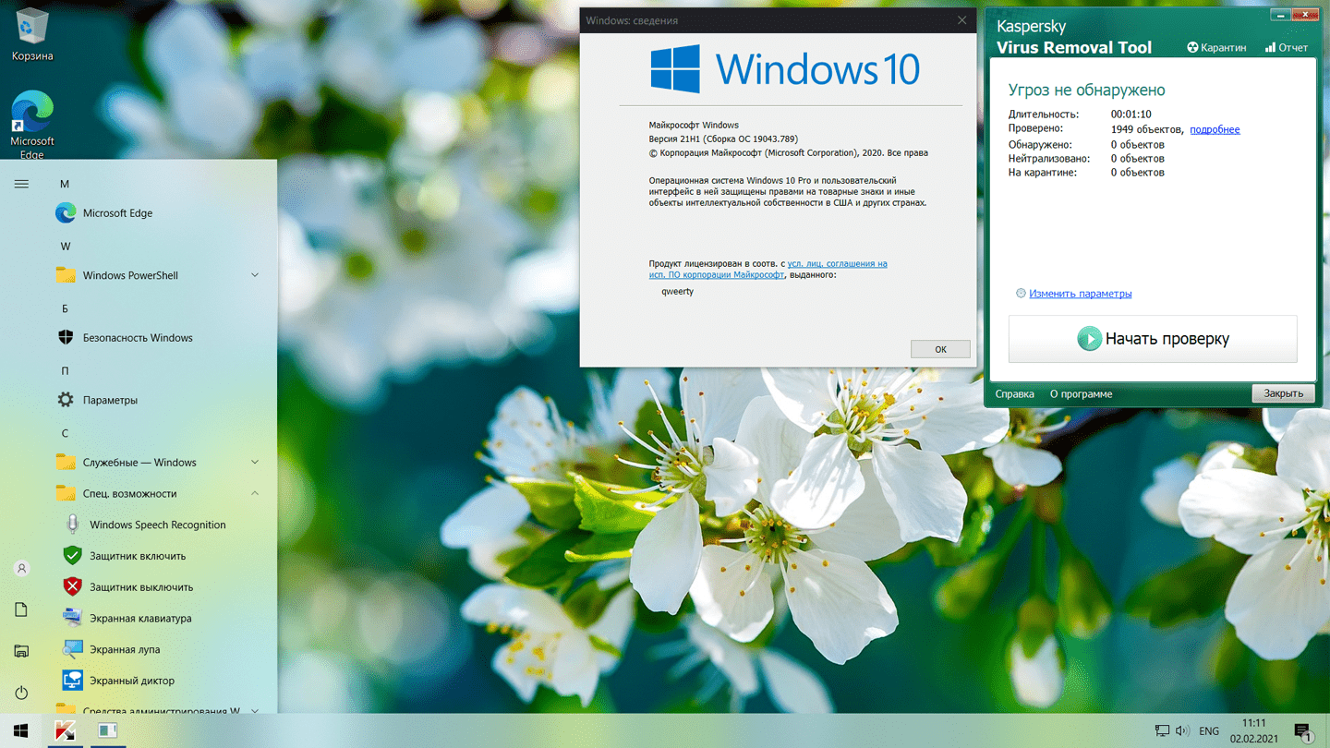Screen dimensions: 1330x748
Task: Expand the Windows PowerShell folder chevron
Action: [x=255, y=275]
